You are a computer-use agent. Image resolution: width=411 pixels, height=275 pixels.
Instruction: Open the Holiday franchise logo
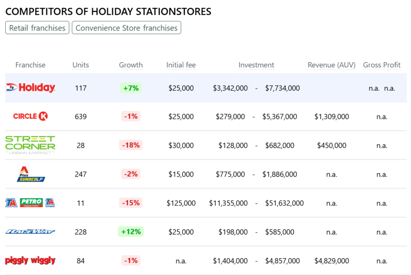click(31, 88)
